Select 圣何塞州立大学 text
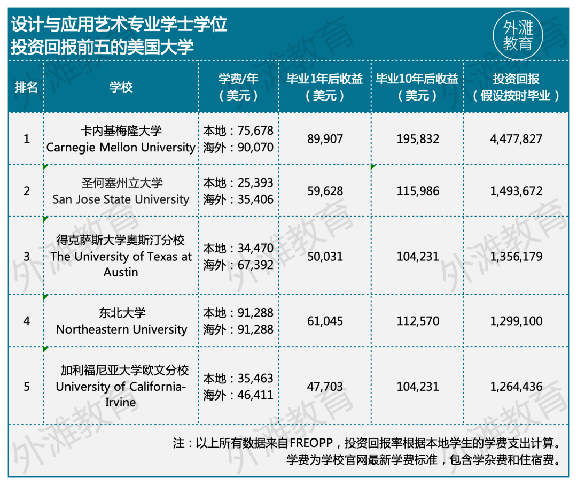 click(122, 183)
